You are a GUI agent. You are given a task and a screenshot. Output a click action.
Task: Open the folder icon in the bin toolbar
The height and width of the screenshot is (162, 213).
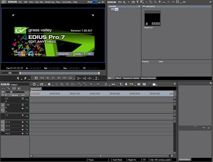120,2
